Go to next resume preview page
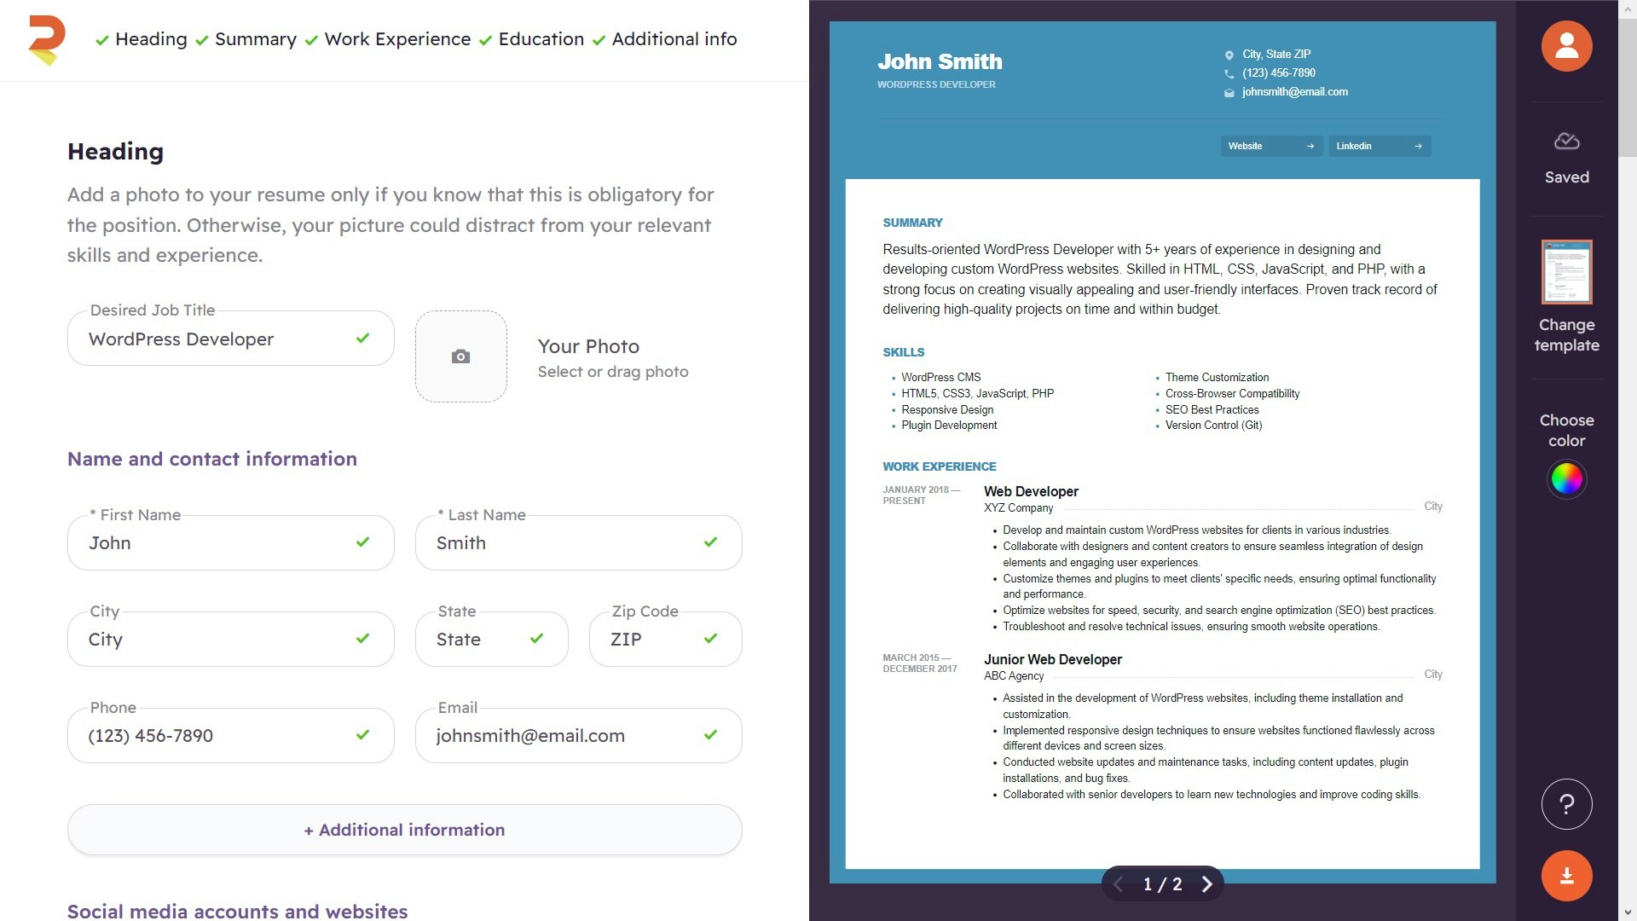The height and width of the screenshot is (921, 1637). click(x=1206, y=884)
